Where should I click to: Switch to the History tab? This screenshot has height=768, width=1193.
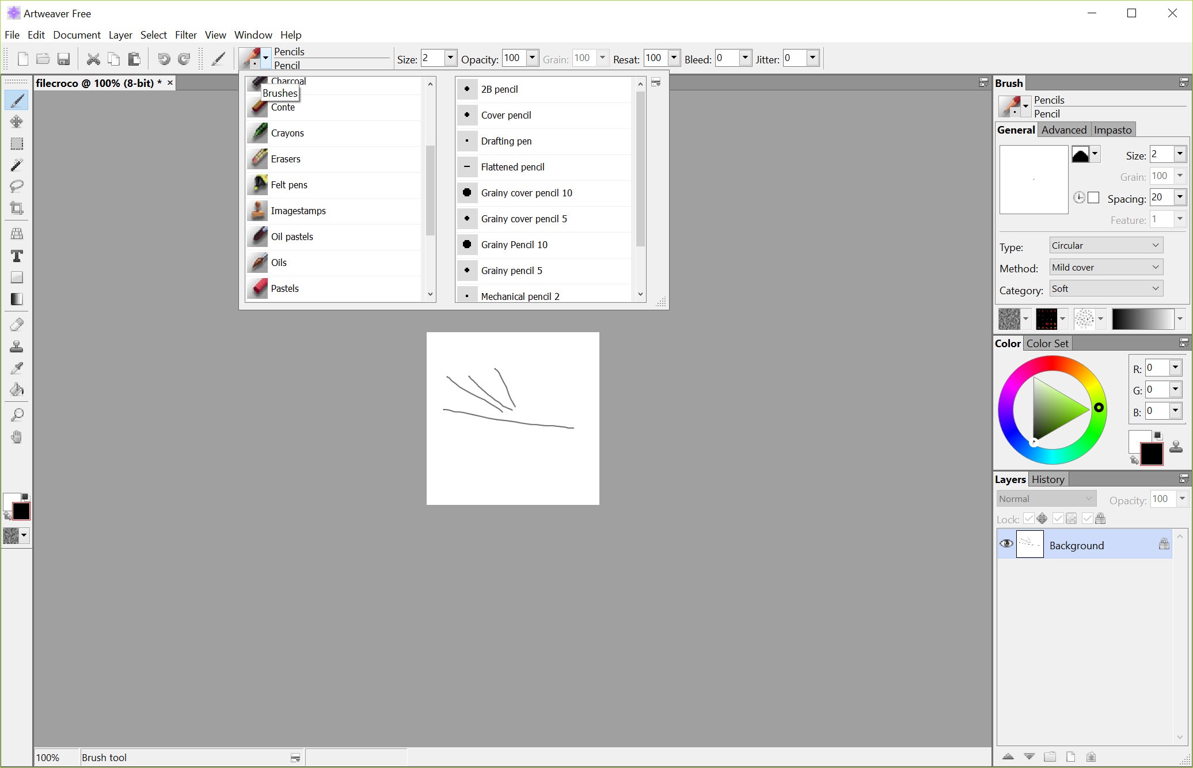(x=1047, y=479)
